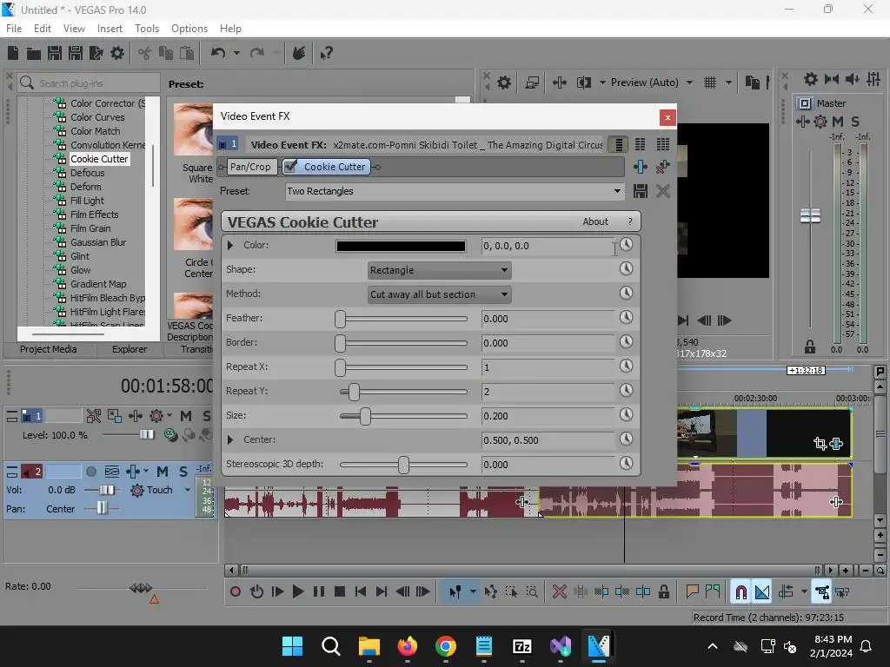
Task: Open the Shape dropdown showing Rectangle
Action: pos(439,270)
